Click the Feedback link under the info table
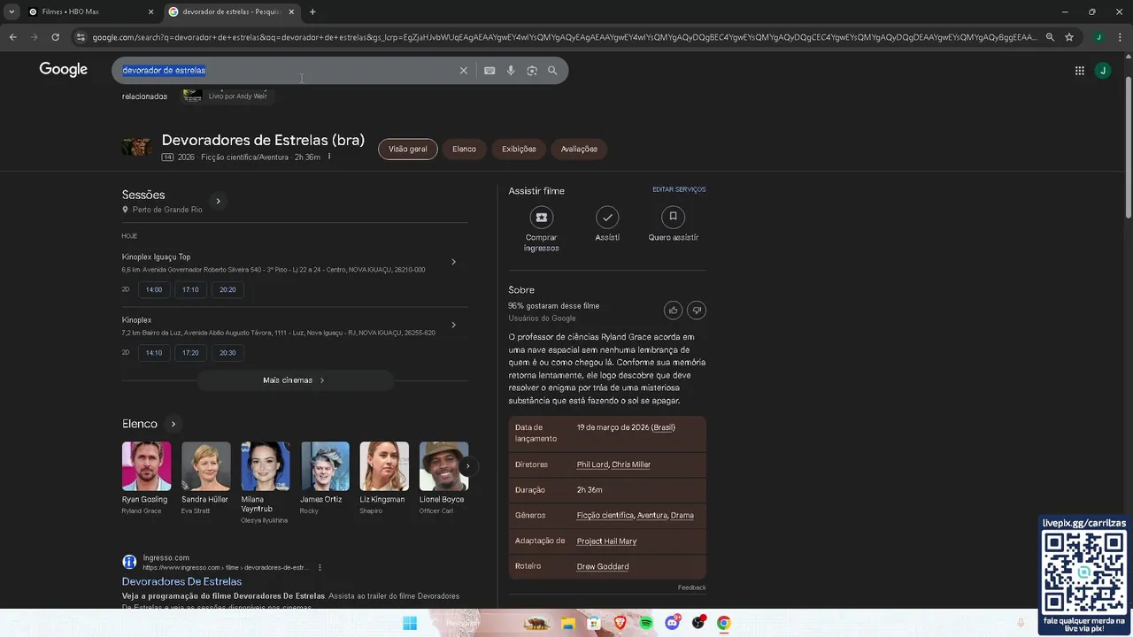 (692, 587)
